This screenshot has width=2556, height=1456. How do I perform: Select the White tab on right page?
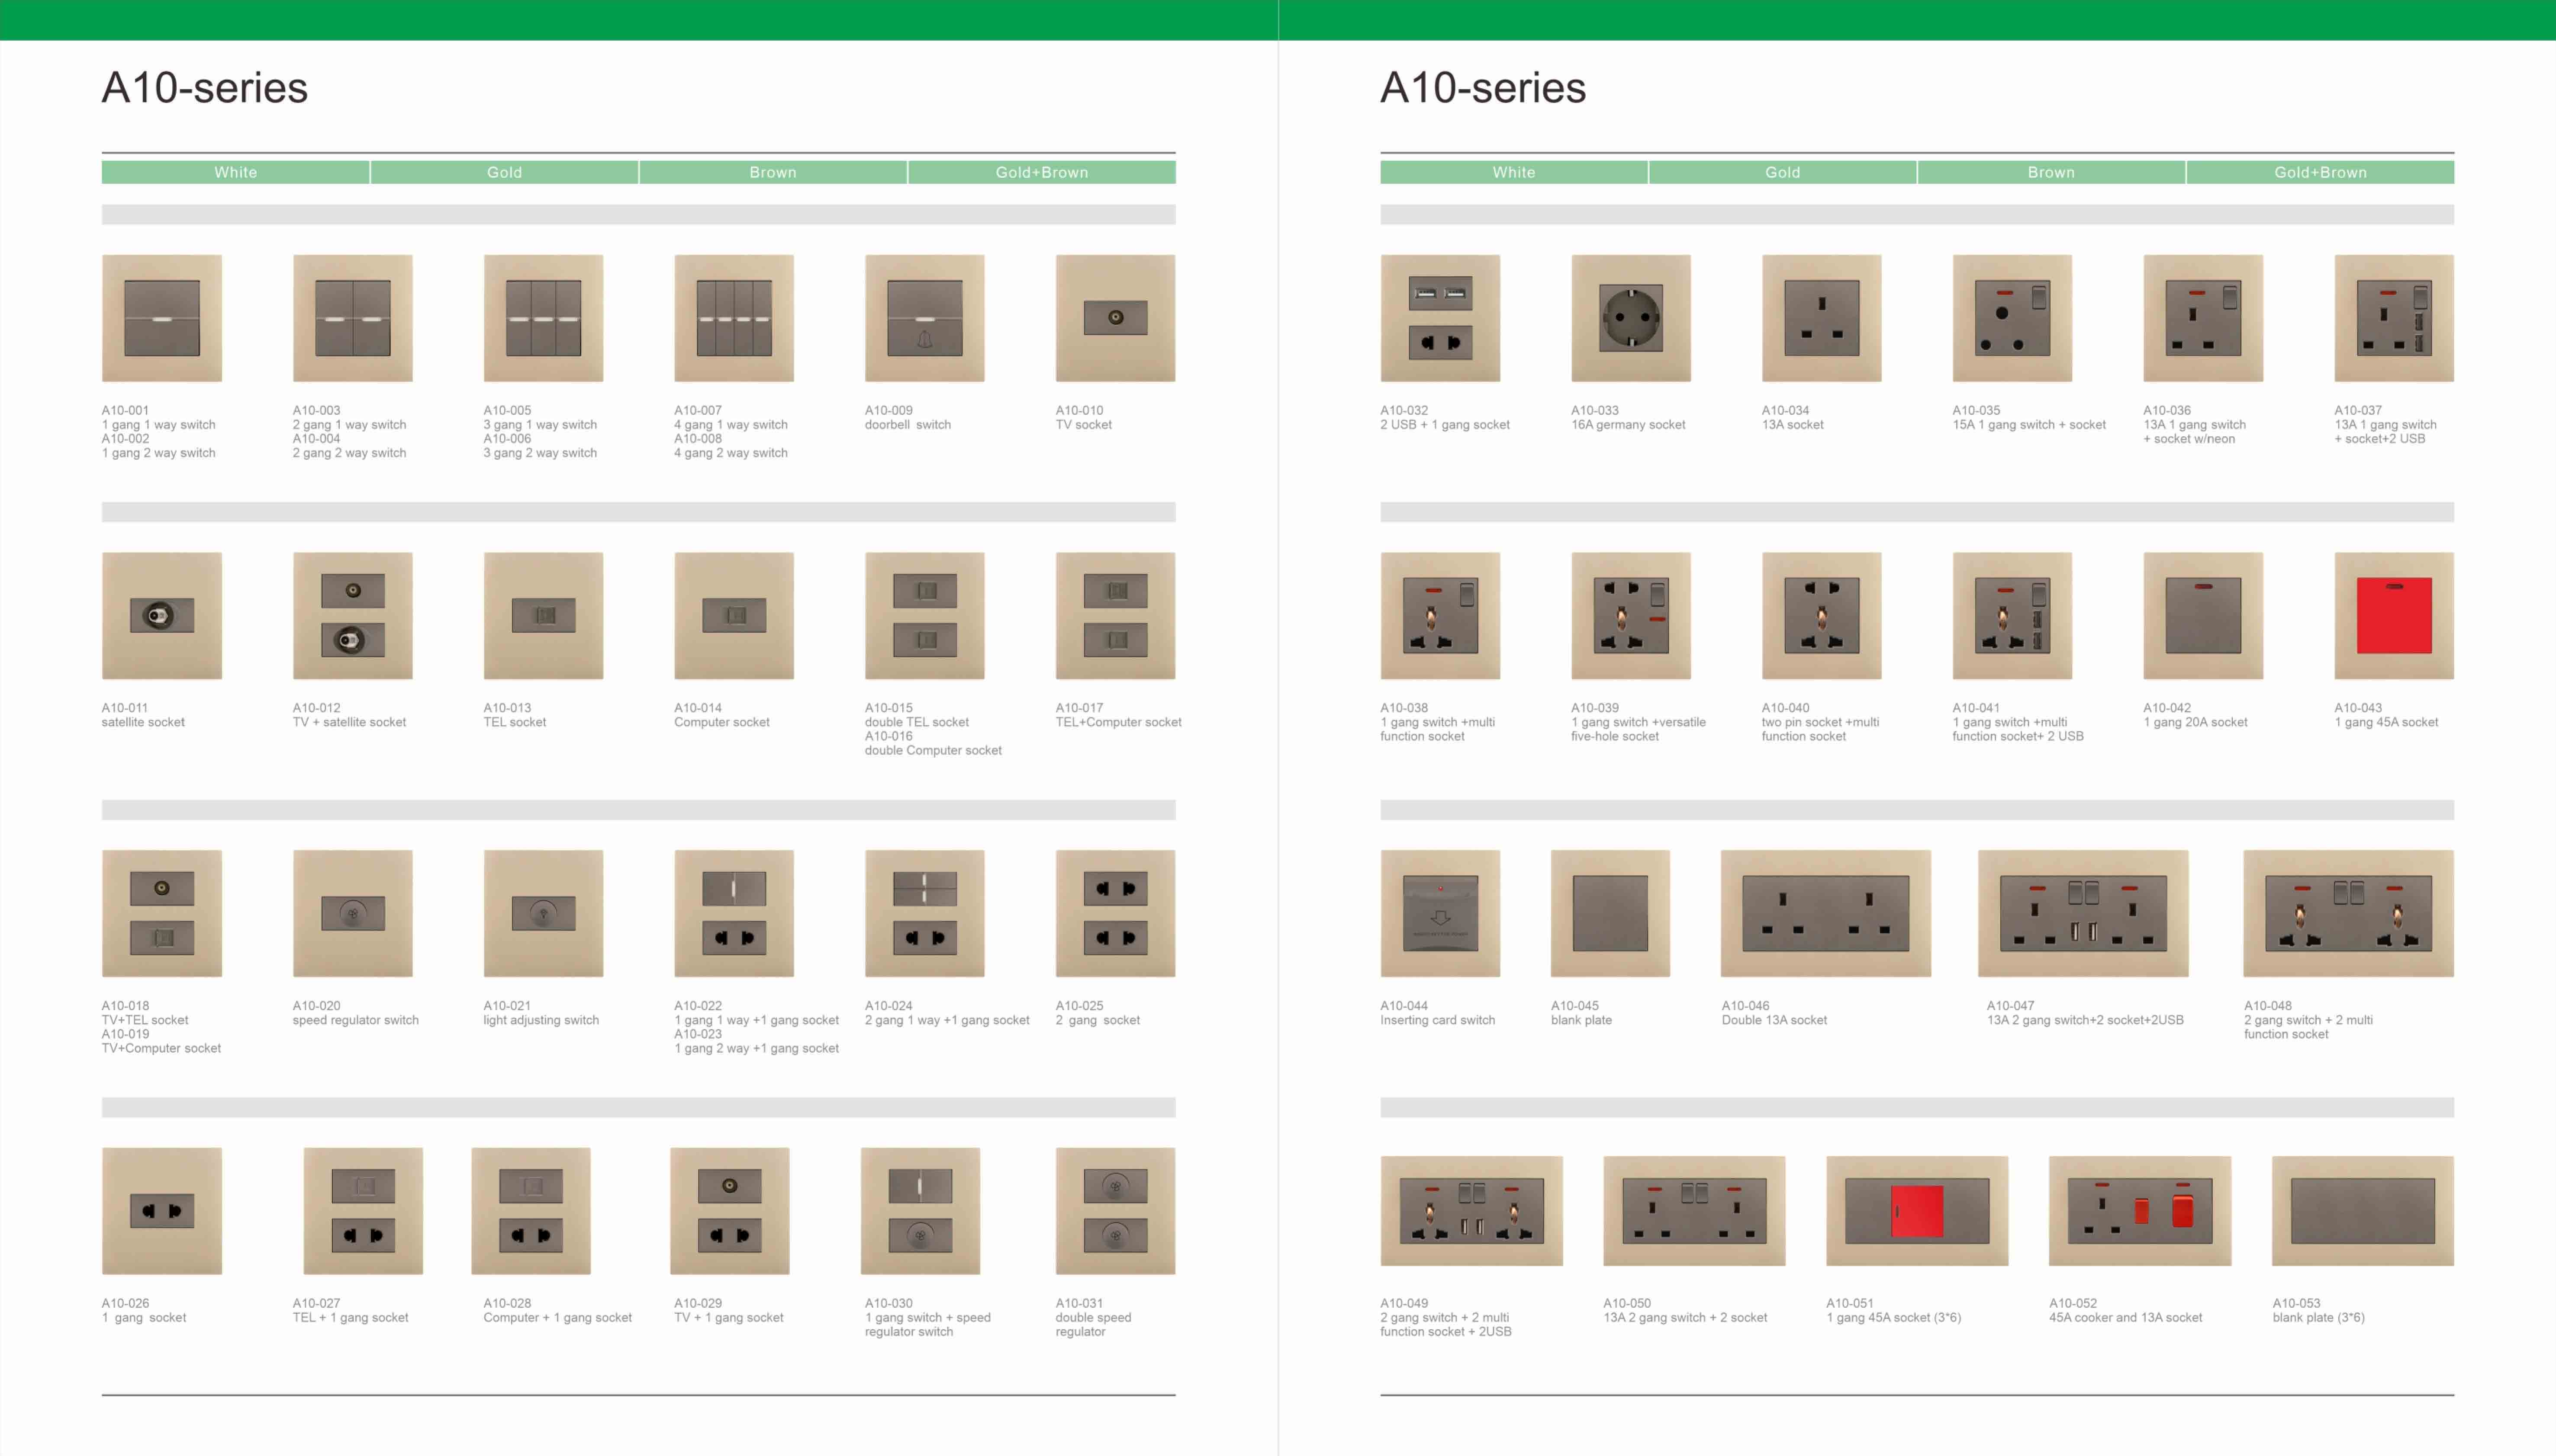tap(1514, 172)
